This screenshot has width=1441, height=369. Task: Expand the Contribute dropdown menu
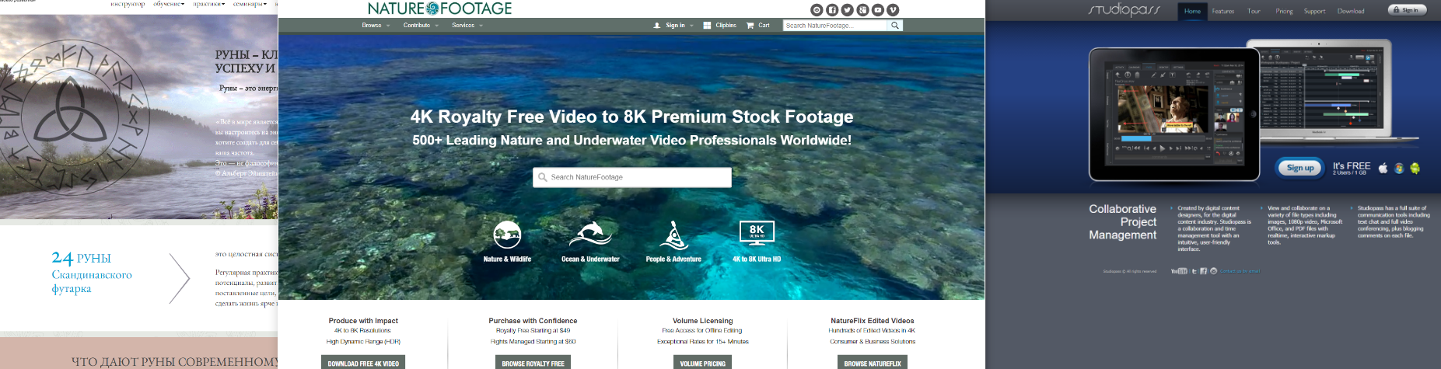coord(421,26)
